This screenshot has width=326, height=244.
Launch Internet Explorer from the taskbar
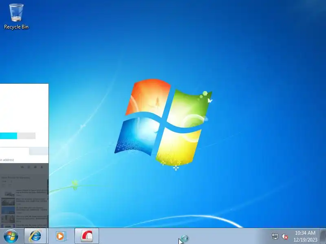click(x=35, y=236)
